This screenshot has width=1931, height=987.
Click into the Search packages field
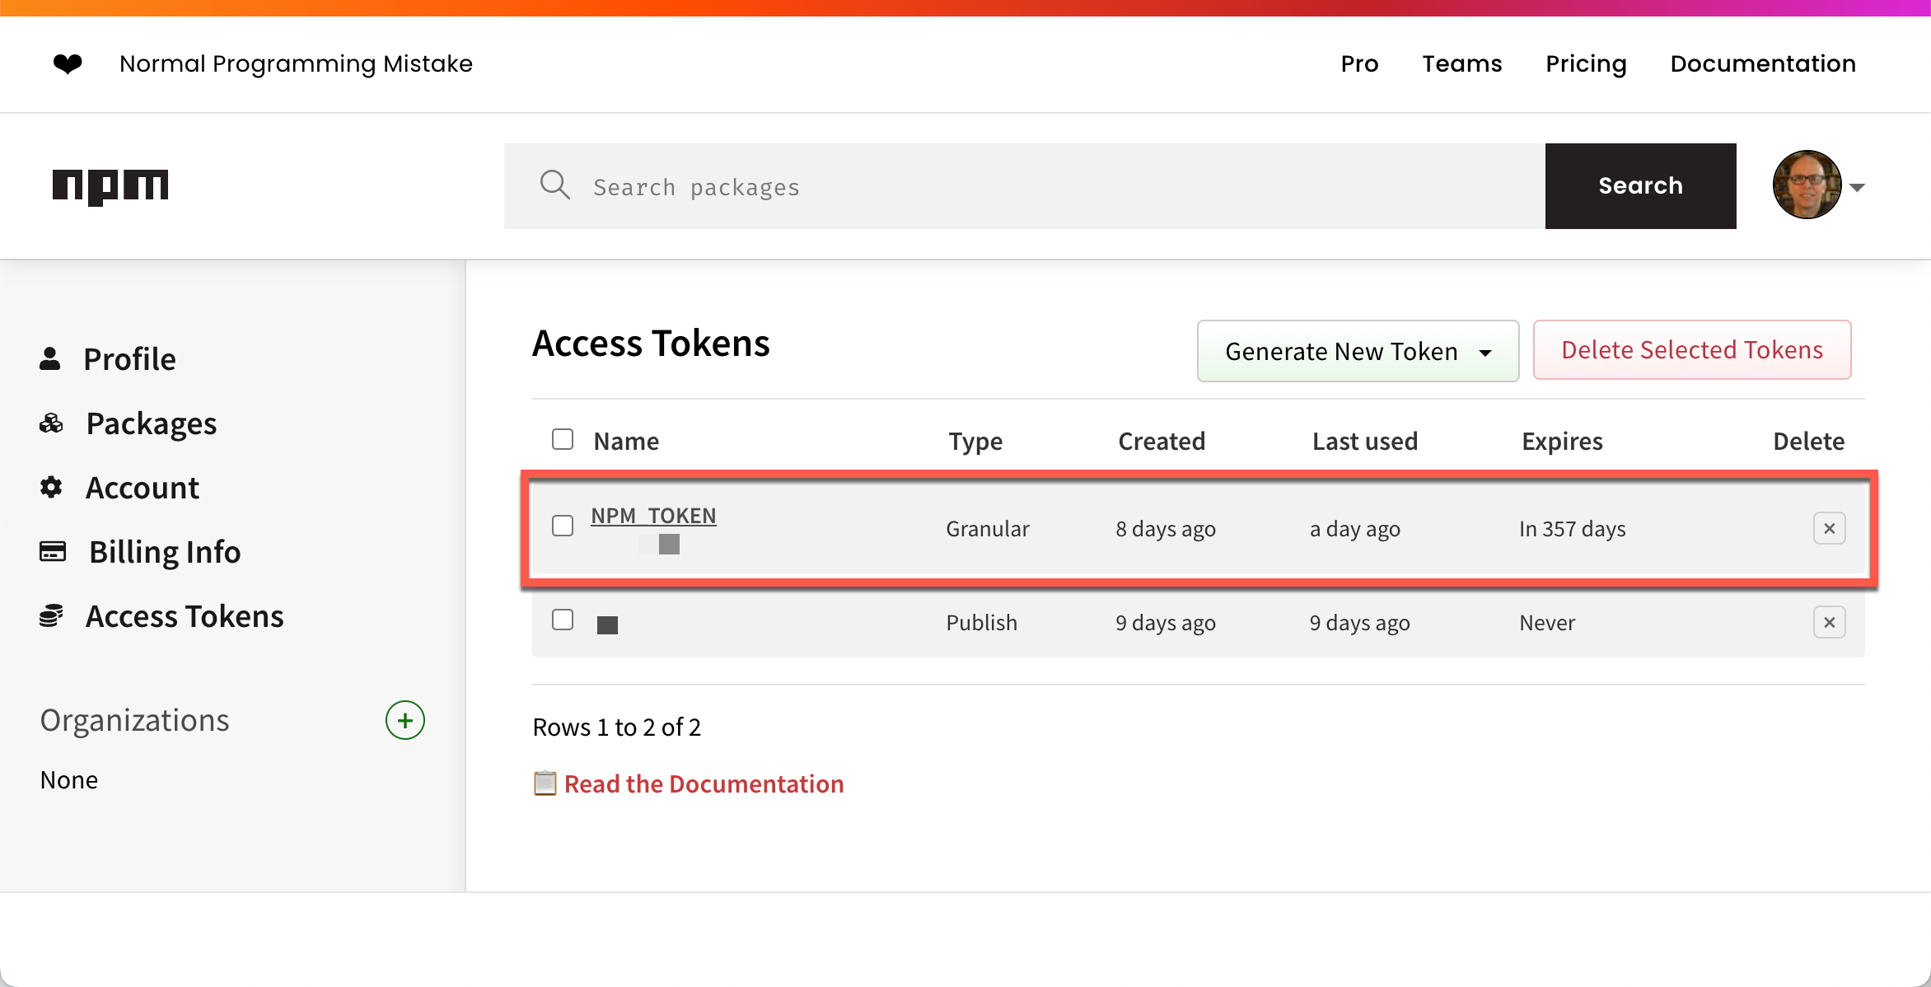1022,186
